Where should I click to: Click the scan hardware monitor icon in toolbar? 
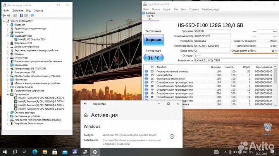[33, 15]
